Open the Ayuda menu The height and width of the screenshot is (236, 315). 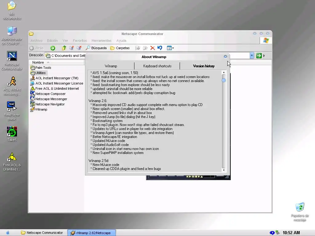121,41
